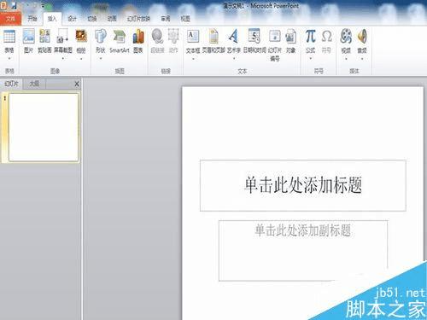Viewport: 427px width, 320px height.
Task: Expand the Shapes (形状) dropdown arrow
Action: click(101, 58)
